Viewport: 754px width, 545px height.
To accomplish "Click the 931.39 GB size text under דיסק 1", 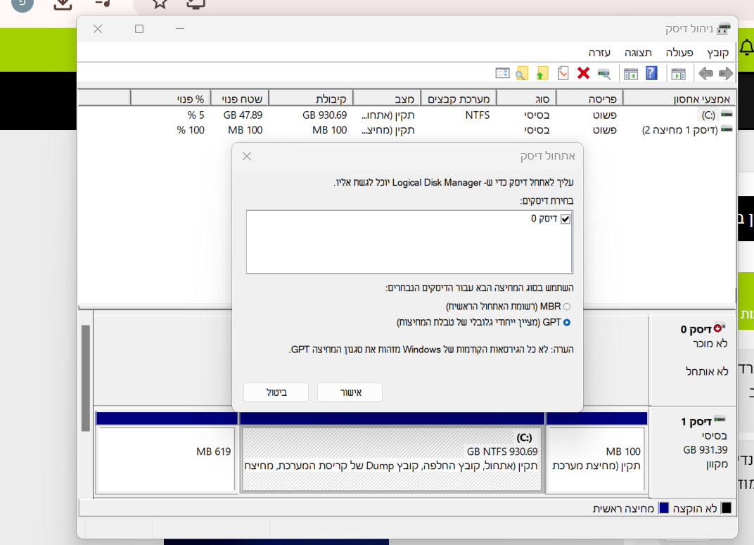I will tap(705, 450).
